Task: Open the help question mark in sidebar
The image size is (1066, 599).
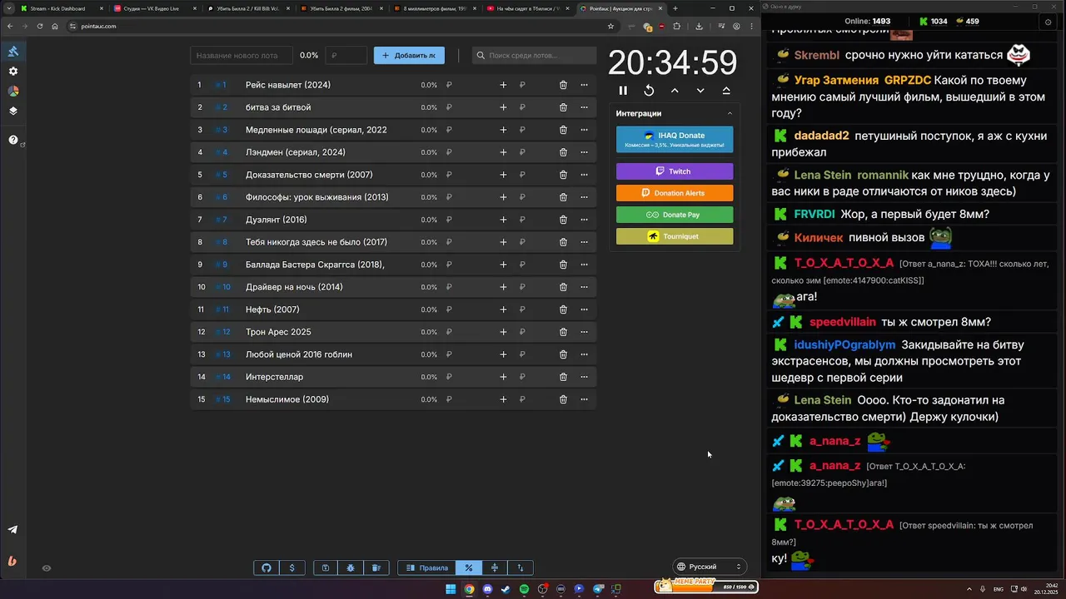Action: 13,140
